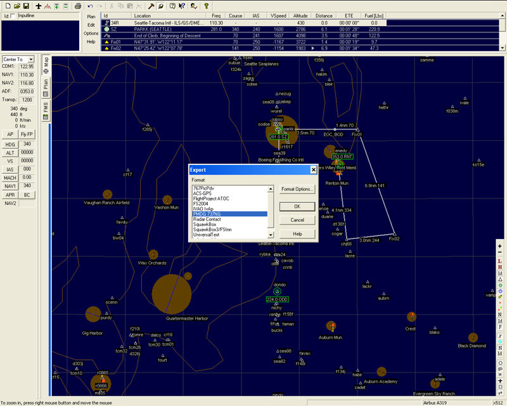Click the COM1 frequency field
The height and width of the screenshot is (406, 507).
pos(27,66)
